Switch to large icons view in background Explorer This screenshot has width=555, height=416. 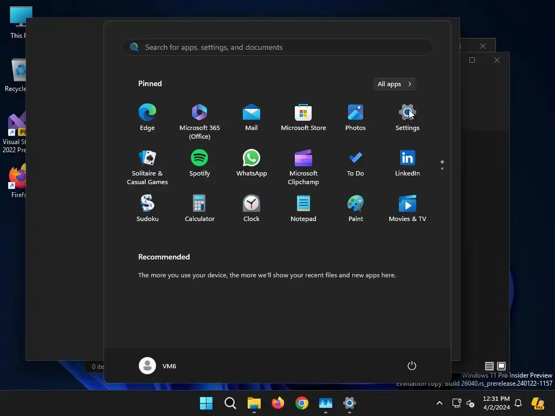(501, 366)
